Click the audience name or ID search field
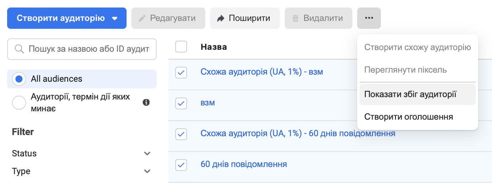The width and height of the screenshot is (492, 184). [82, 49]
